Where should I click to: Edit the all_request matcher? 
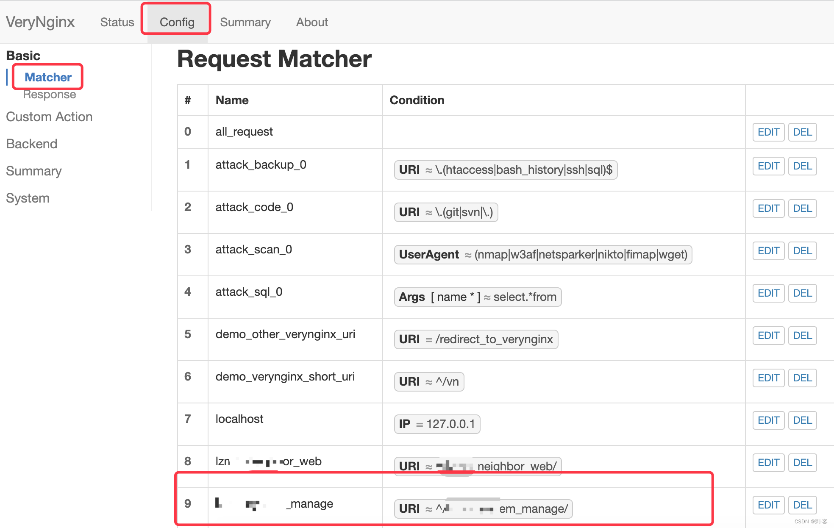[x=768, y=132]
